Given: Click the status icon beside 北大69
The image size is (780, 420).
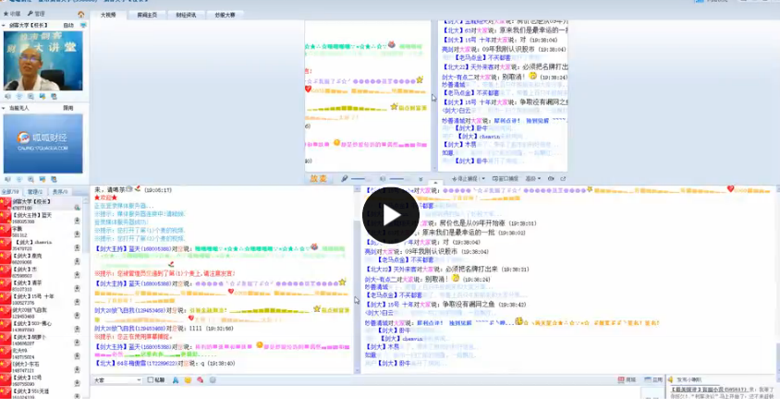Looking at the screenshot, I should [77, 356].
